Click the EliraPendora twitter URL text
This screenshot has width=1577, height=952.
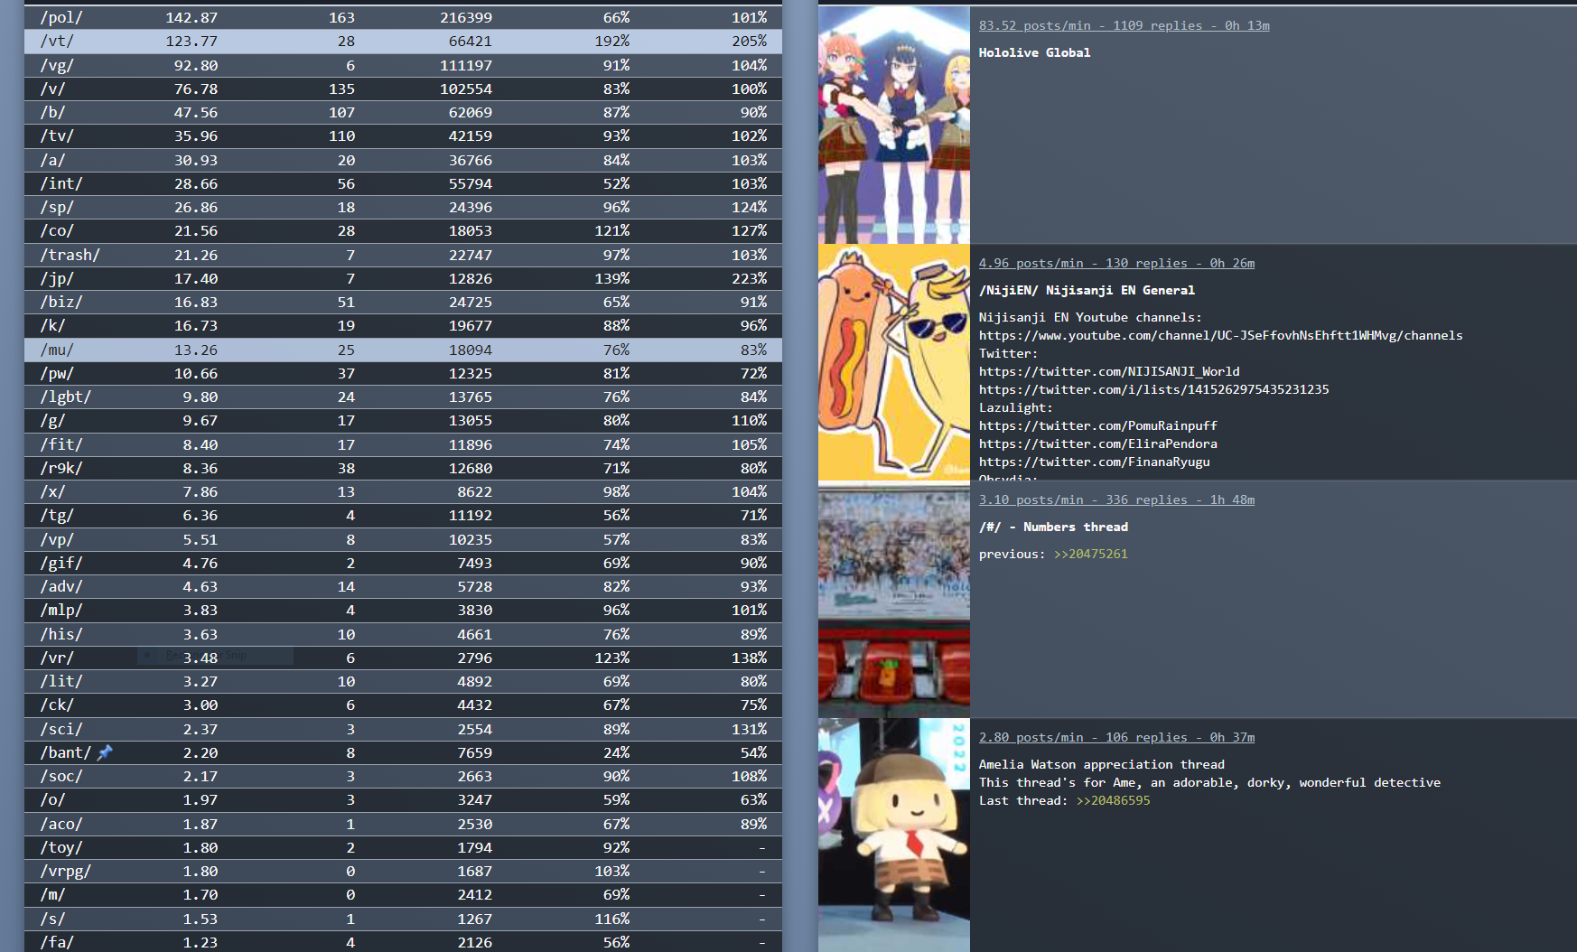click(1098, 443)
